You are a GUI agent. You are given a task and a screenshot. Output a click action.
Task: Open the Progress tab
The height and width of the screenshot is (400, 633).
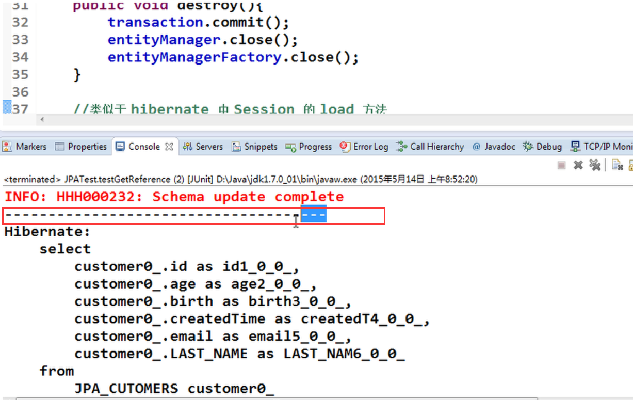[309, 147]
